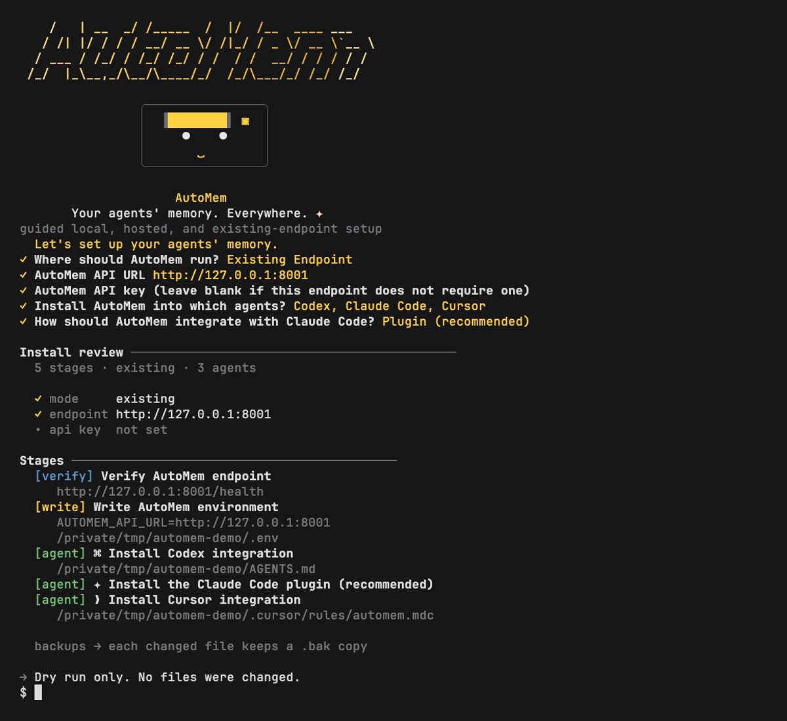Click checkmark beside 'Where should AutoMem run?'
This screenshot has width=787, height=721.
tap(24, 260)
